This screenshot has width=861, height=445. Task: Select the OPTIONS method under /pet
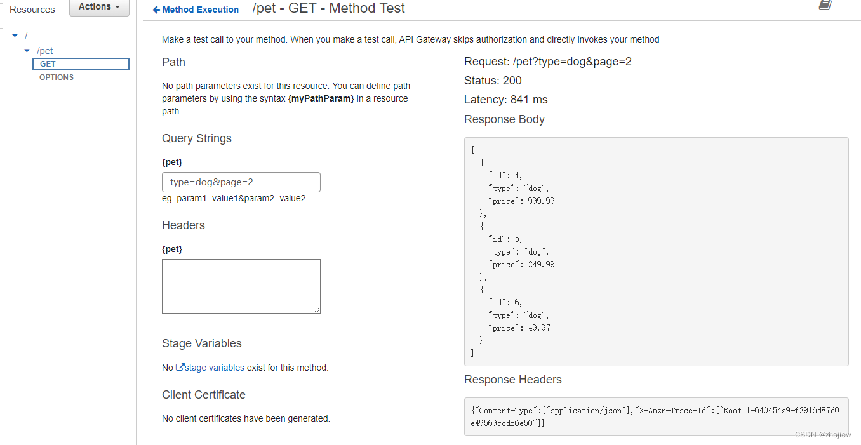click(x=57, y=77)
